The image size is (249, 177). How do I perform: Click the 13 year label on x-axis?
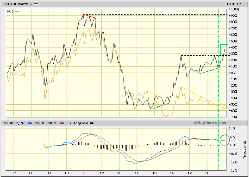[119, 173]
